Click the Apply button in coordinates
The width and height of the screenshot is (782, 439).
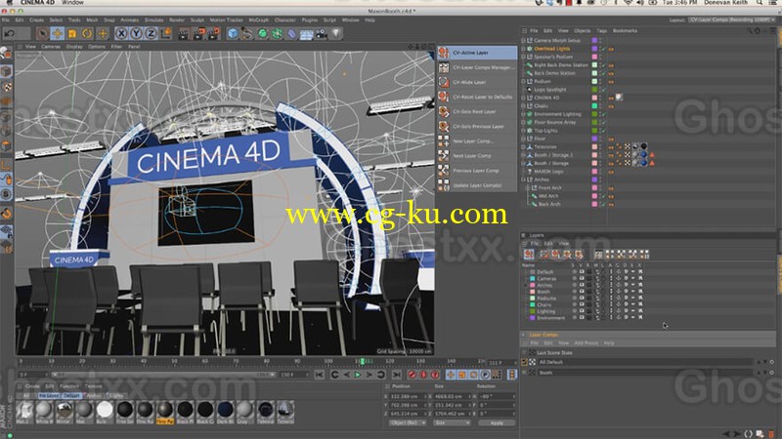[497, 423]
